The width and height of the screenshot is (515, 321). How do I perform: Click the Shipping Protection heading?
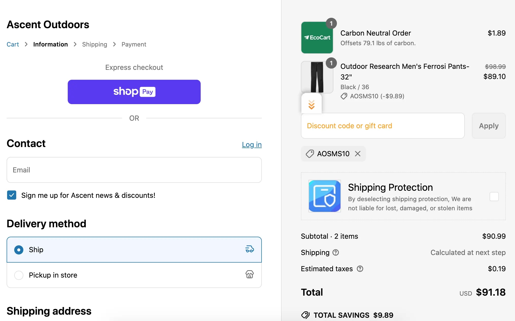click(x=390, y=187)
